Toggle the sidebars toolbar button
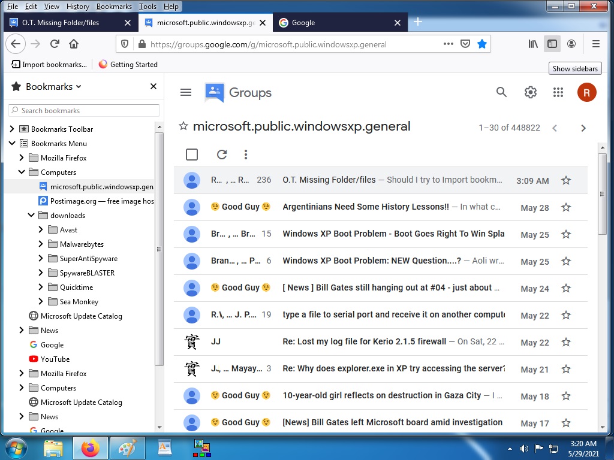 (552, 44)
